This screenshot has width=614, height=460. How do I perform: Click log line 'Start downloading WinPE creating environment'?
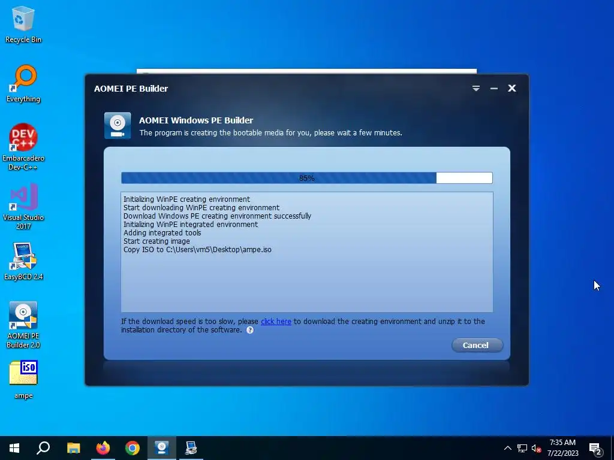(201, 208)
